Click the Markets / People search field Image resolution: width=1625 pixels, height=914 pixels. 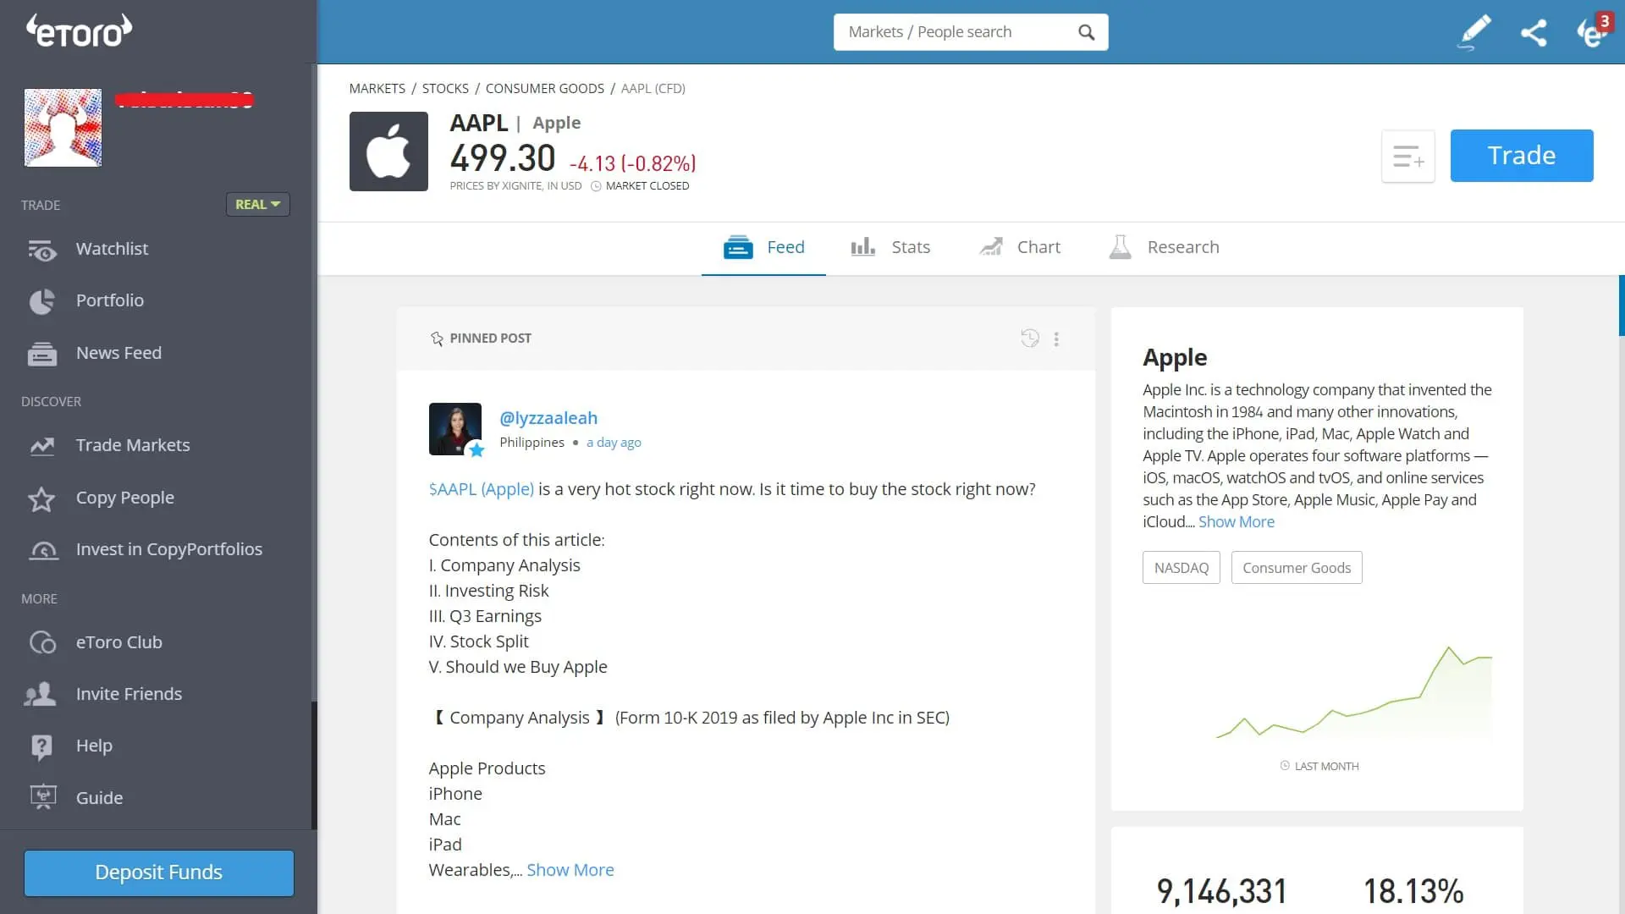click(956, 31)
